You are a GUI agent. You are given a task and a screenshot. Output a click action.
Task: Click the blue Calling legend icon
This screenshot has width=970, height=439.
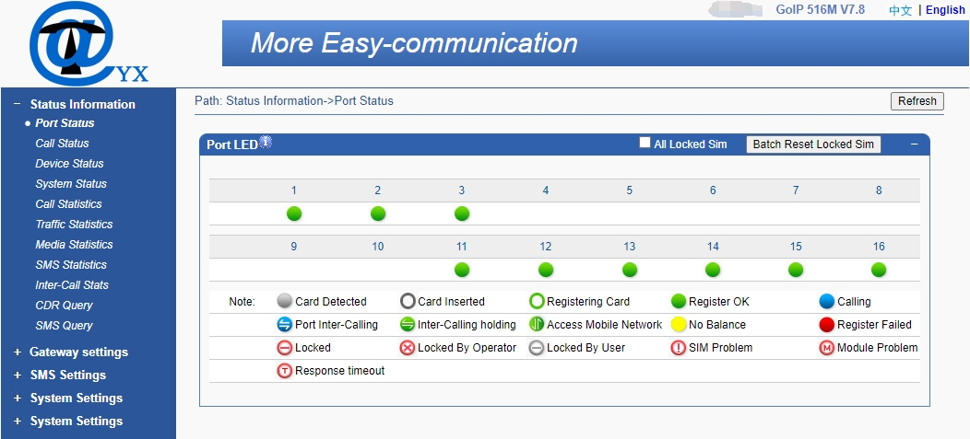click(x=827, y=301)
